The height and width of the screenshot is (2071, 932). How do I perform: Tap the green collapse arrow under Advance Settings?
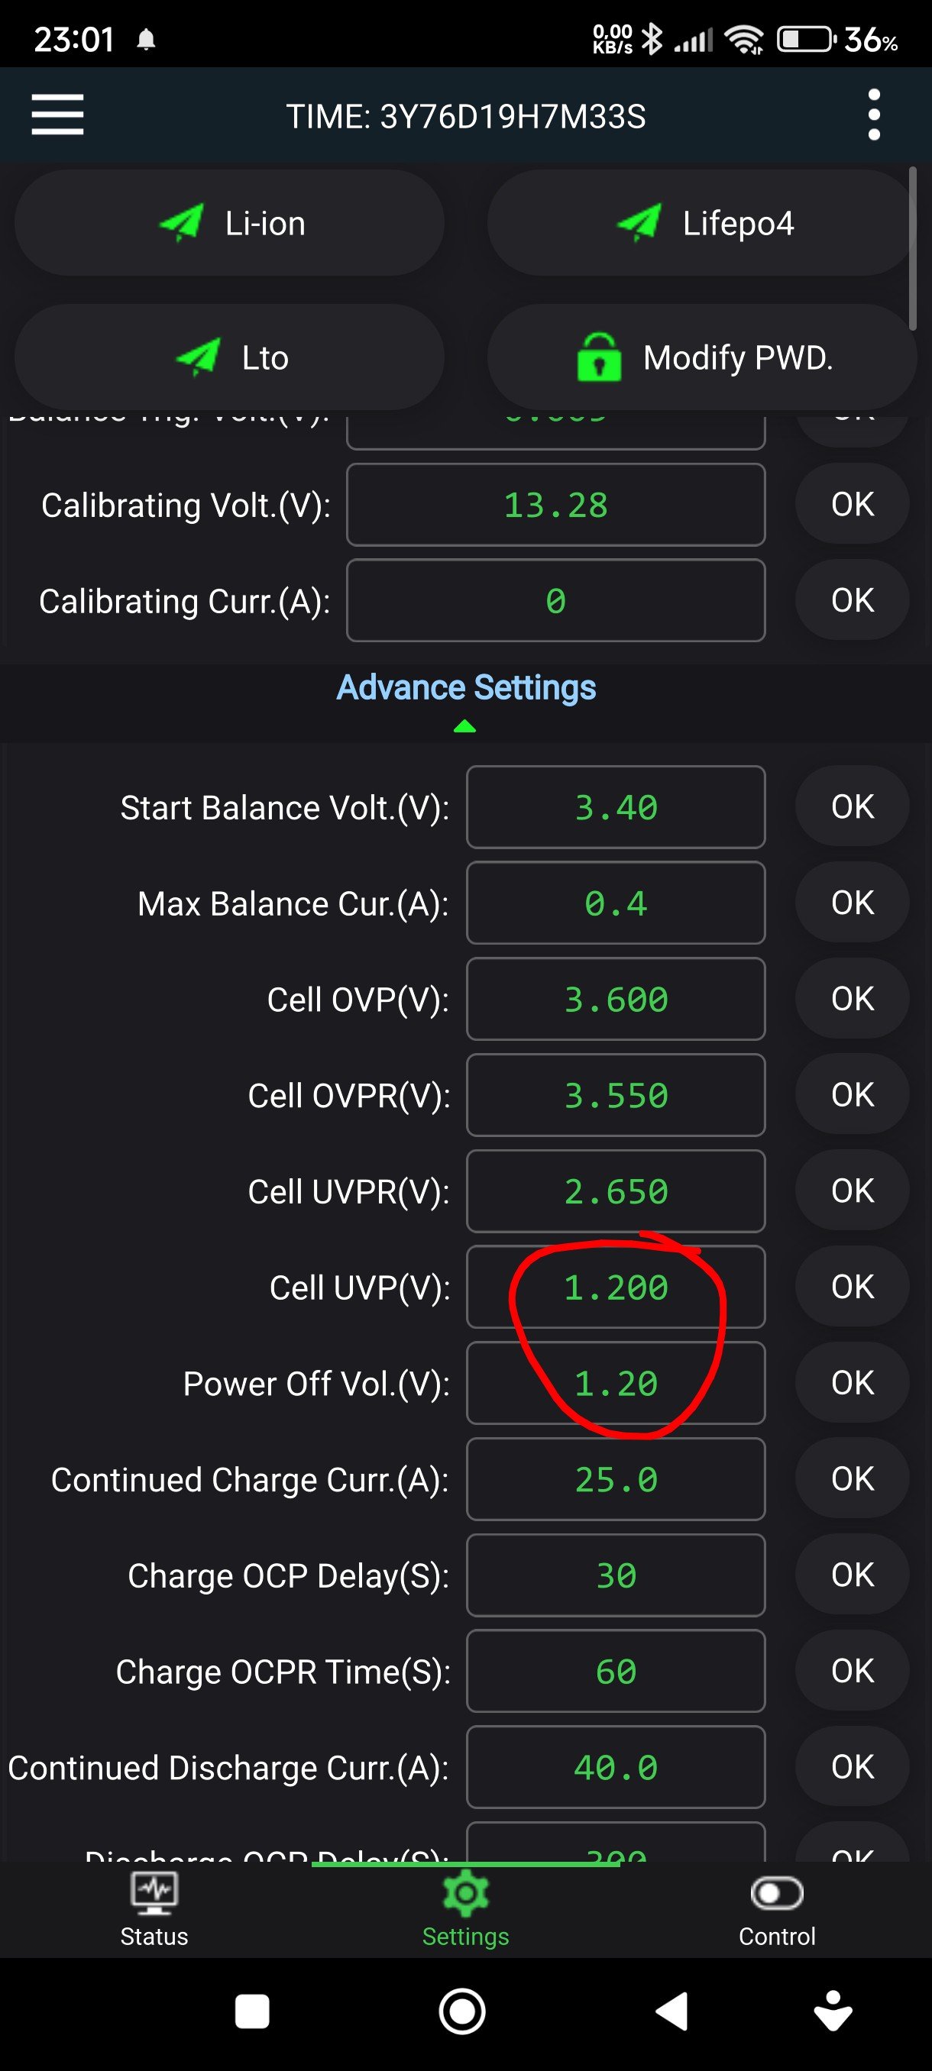464,727
